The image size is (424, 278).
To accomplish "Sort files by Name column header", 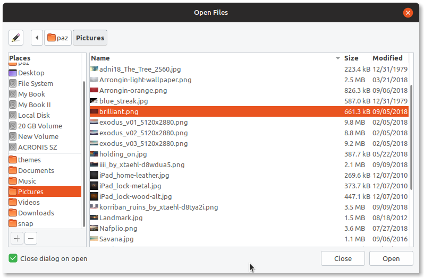I will 216,58.
